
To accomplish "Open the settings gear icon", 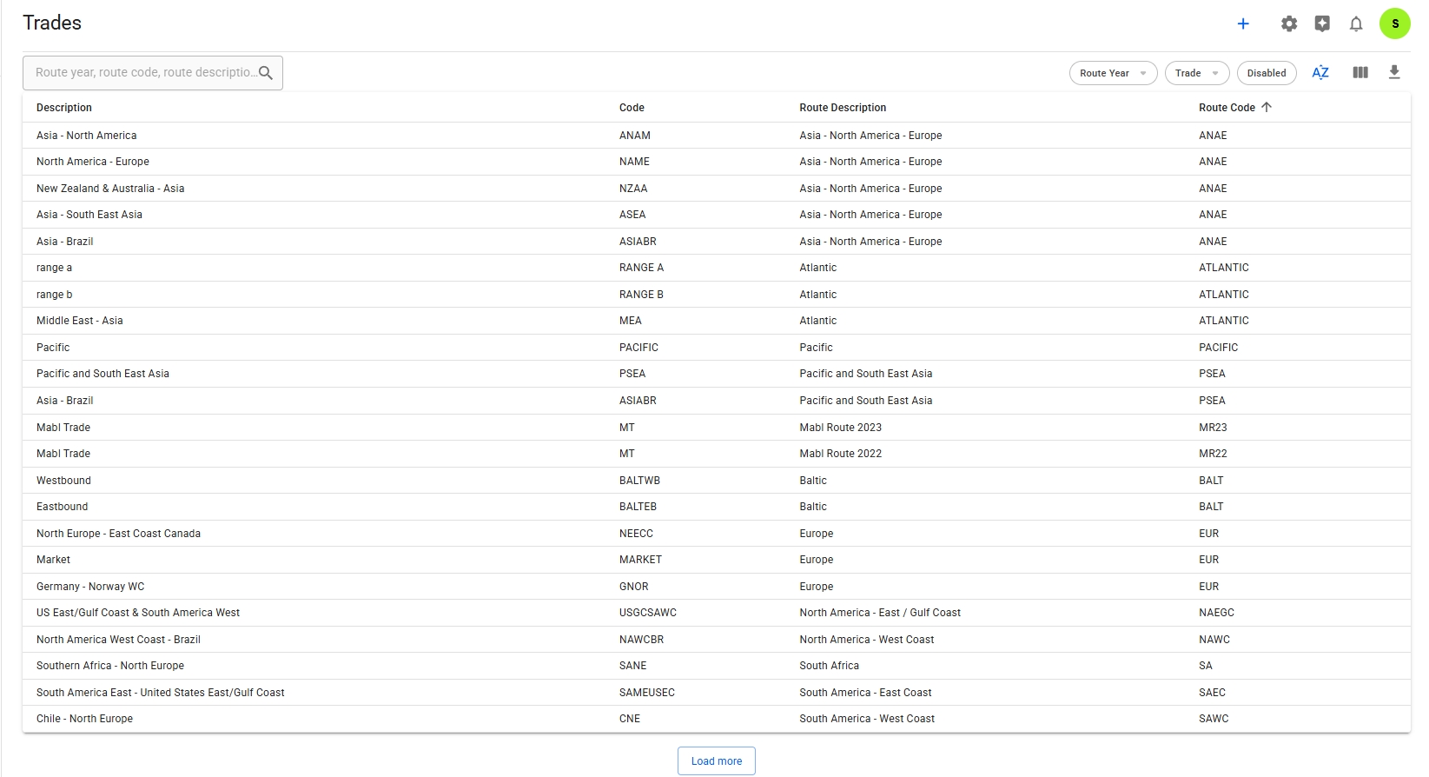I will coord(1289,24).
